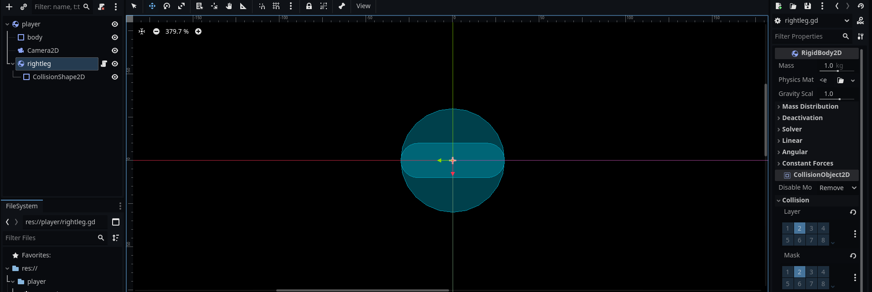Image resolution: width=872 pixels, height=292 pixels.
Task: Open the skeleton bone options icon
Action: 342,6
